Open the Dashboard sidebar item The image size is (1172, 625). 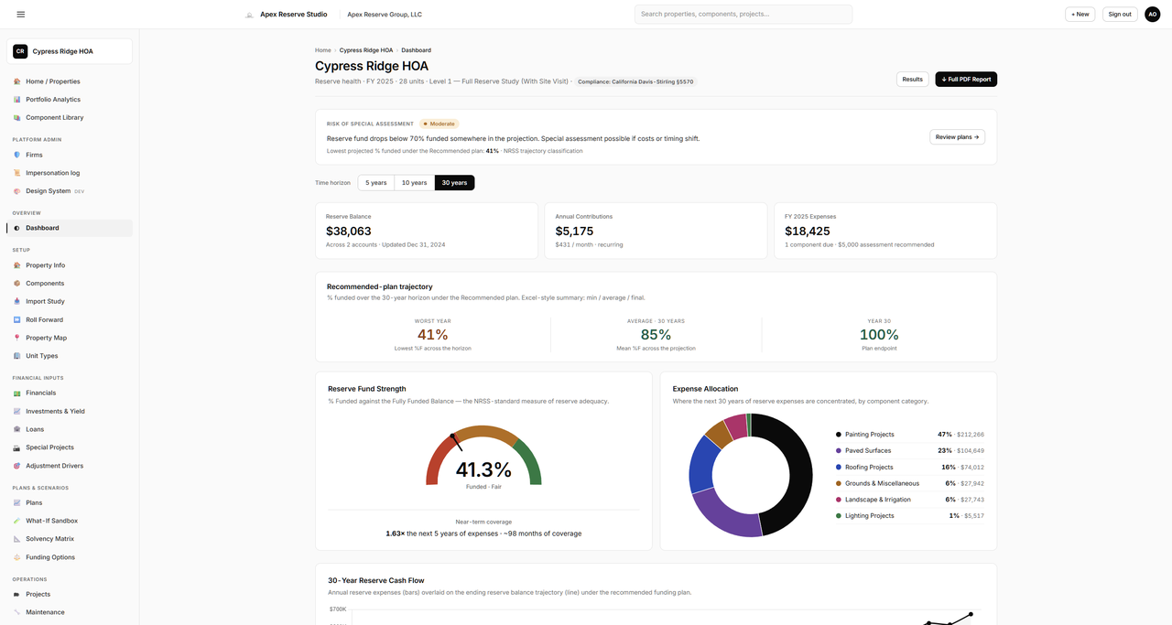coord(70,228)
